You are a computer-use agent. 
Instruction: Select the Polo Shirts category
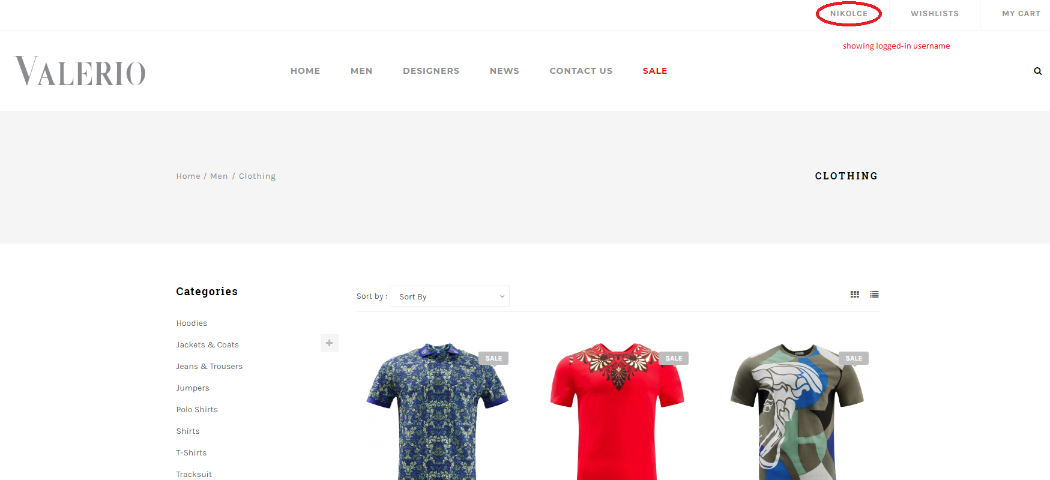pos(197,410)
